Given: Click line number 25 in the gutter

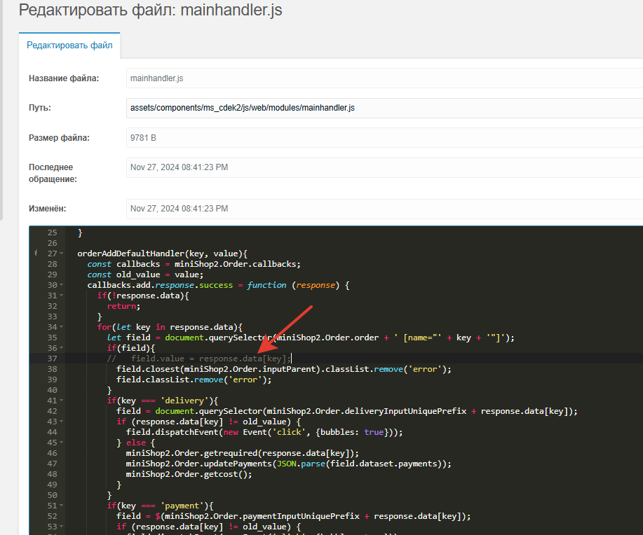Looking at the screenshot, I should coord(52,232).
